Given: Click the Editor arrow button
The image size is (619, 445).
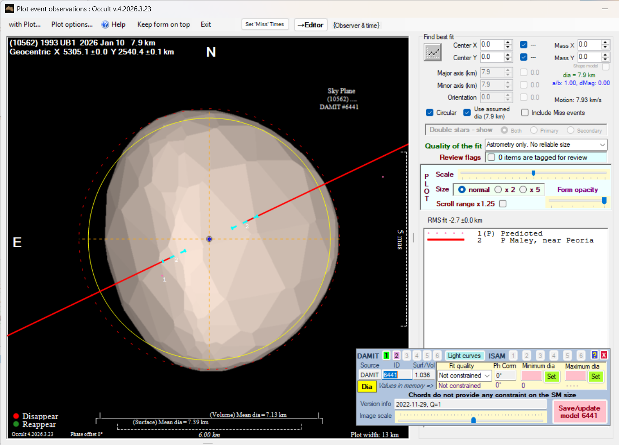Looking at the screenshot, I should point(310,25).
